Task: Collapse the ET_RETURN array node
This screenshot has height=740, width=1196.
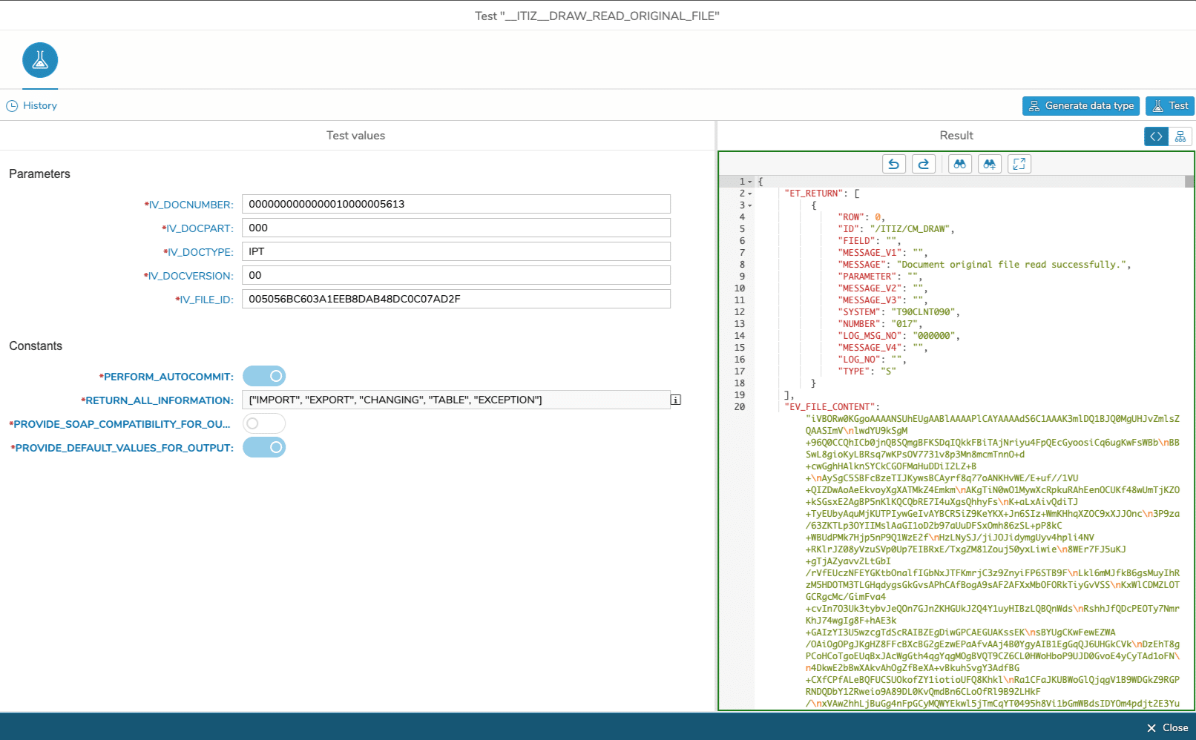Action: click(x=751, y=193)
